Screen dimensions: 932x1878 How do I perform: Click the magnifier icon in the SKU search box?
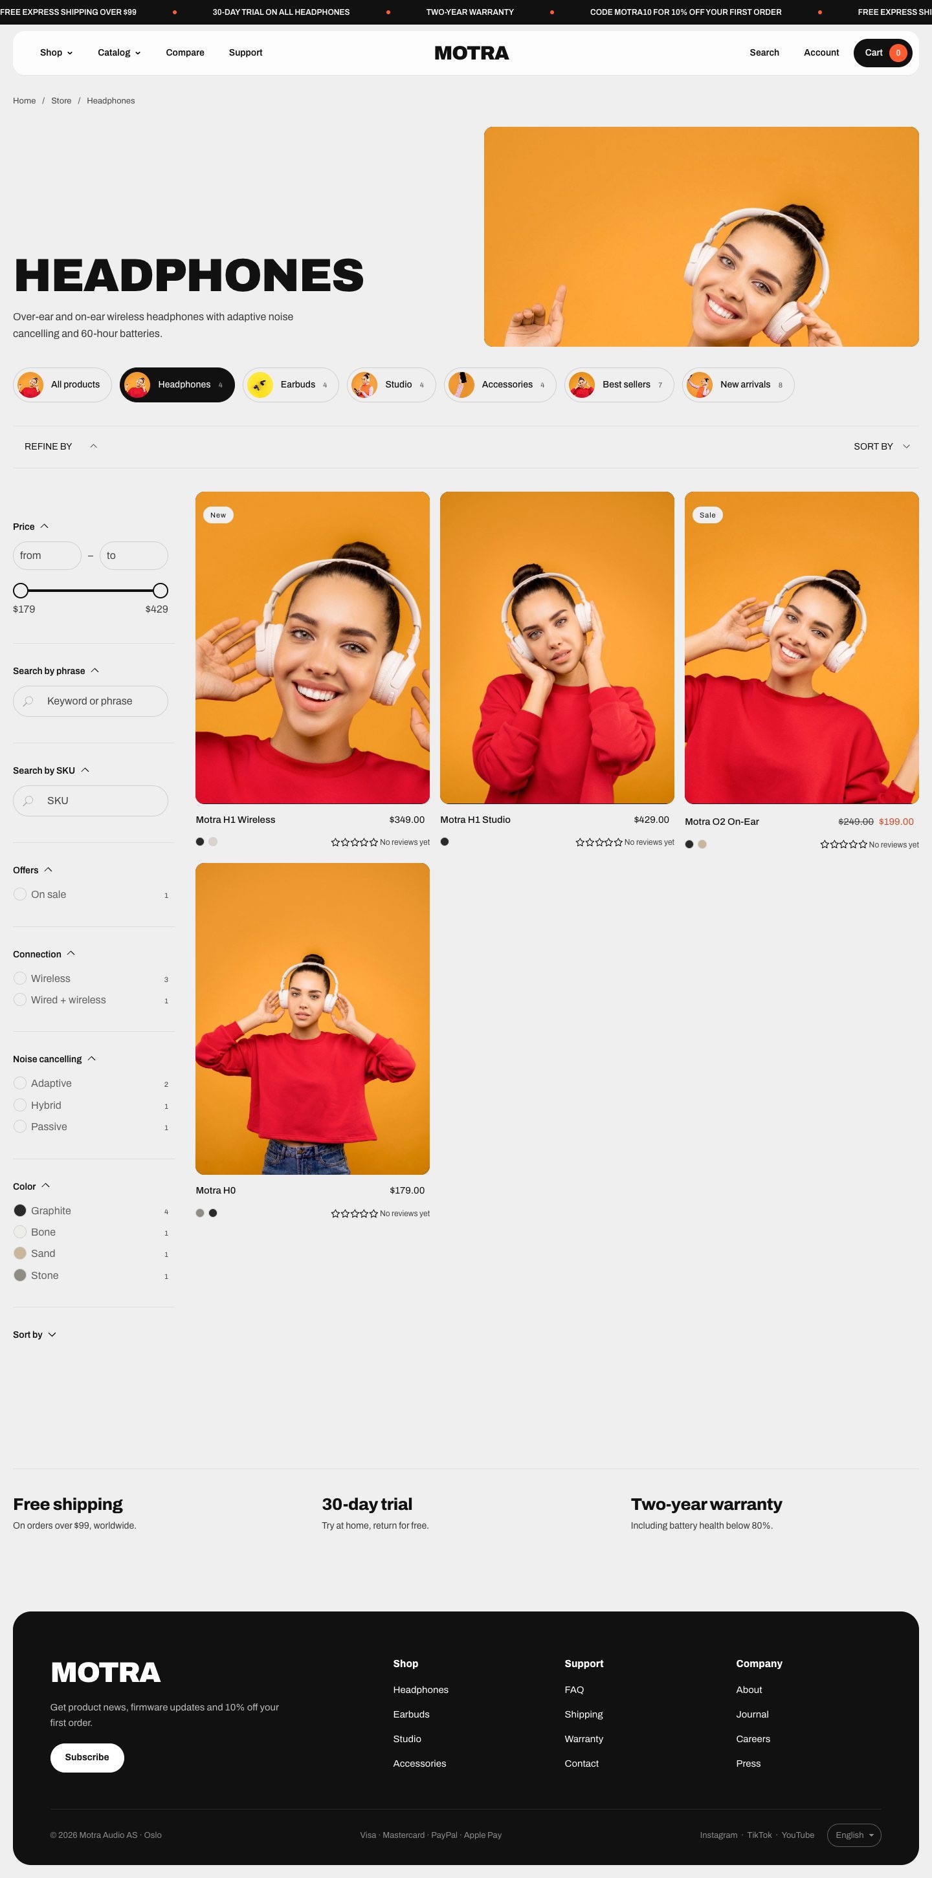[x=28, y=800]
